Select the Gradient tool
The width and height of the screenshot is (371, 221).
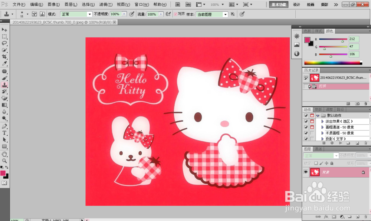[x=4, y=105]
